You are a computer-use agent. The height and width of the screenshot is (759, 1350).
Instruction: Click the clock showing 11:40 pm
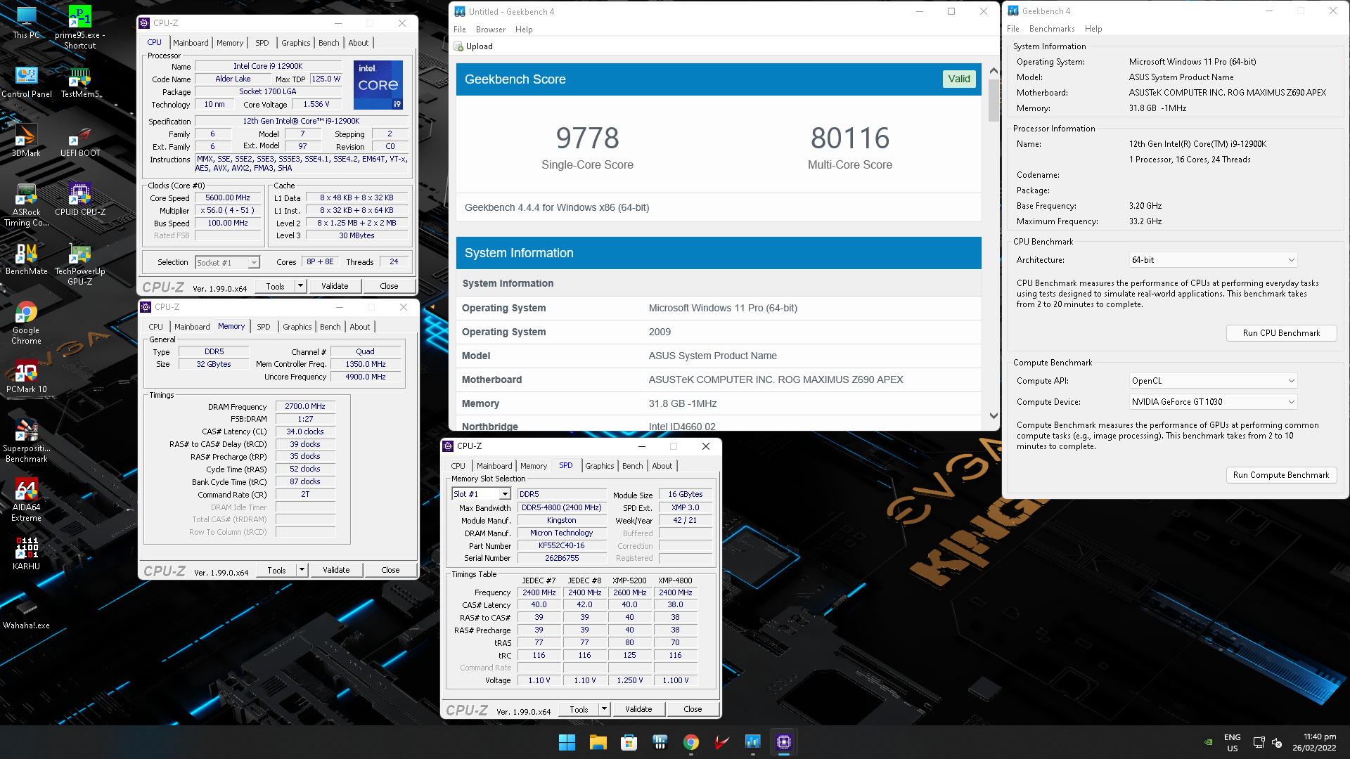[x=1314, y=742]
